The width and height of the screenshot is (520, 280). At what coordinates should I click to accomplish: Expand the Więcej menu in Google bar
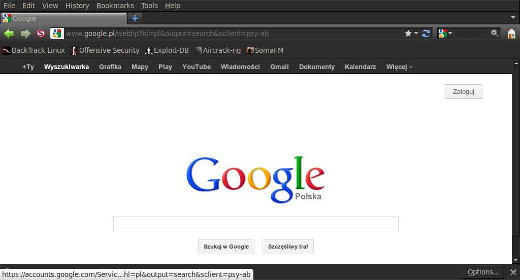click(399, 67)
